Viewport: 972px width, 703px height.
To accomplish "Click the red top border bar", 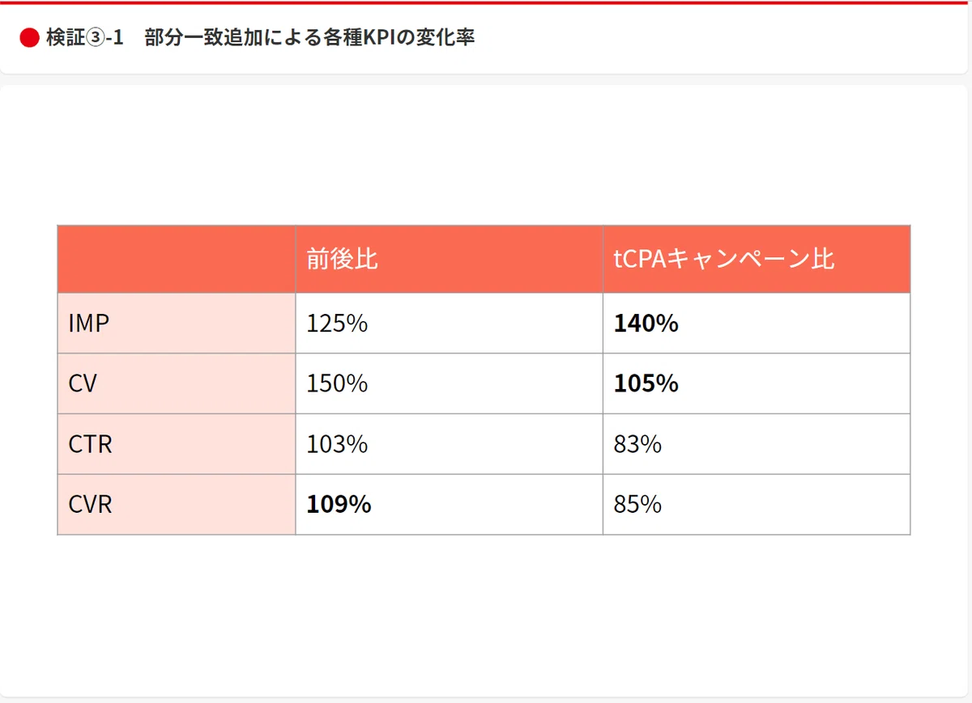I will click(486, 2).
